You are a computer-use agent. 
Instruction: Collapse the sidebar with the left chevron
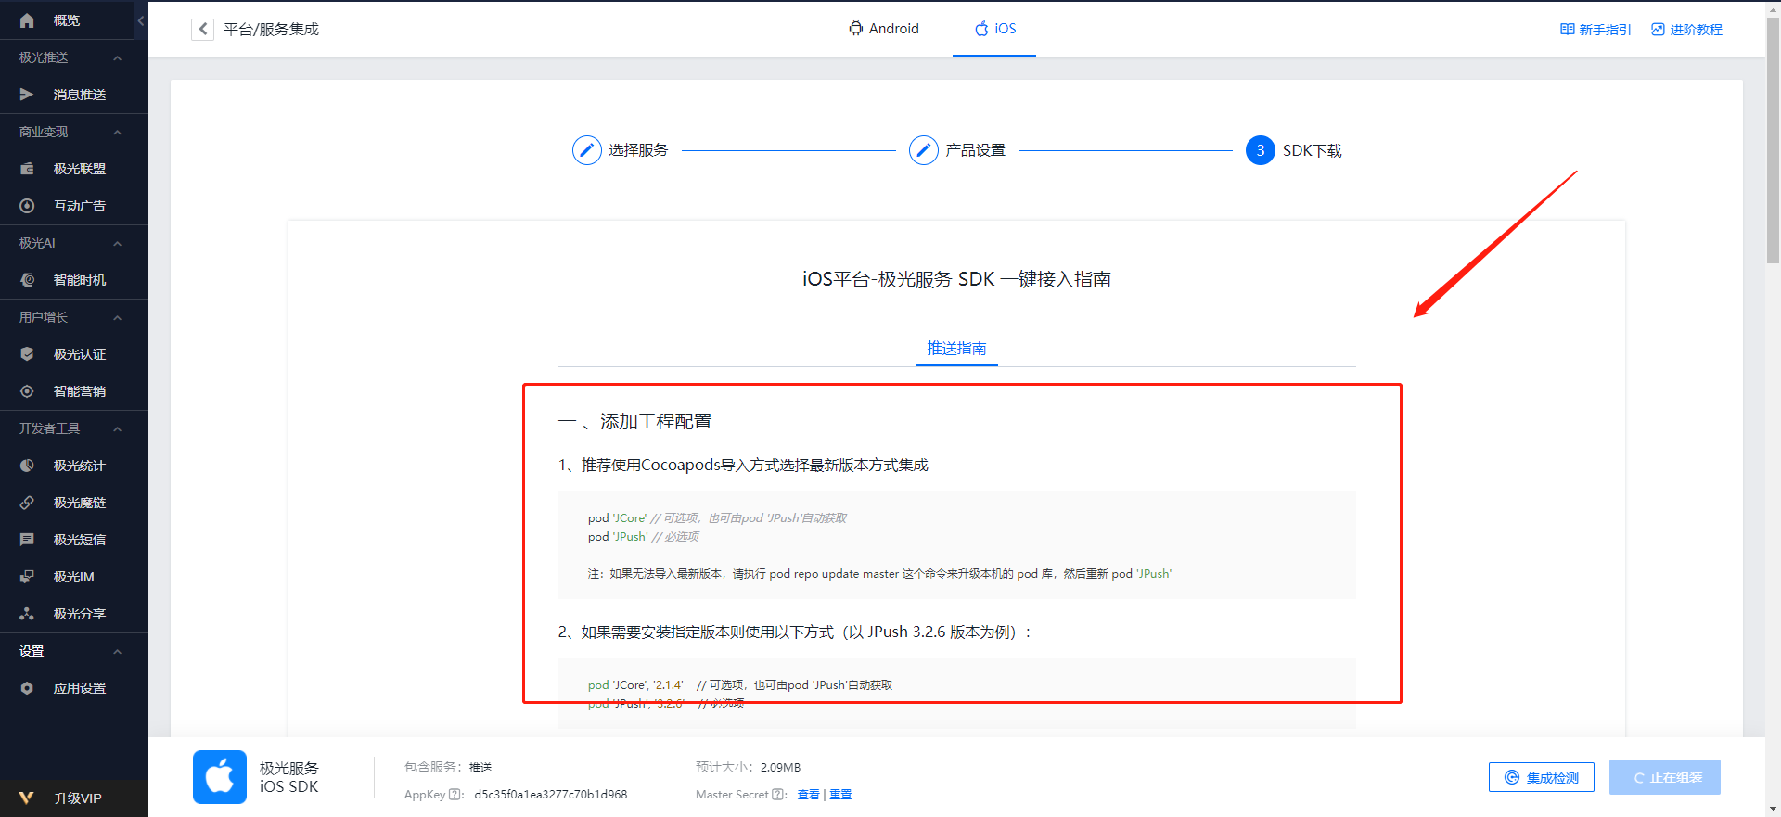(x=140, y=19)
